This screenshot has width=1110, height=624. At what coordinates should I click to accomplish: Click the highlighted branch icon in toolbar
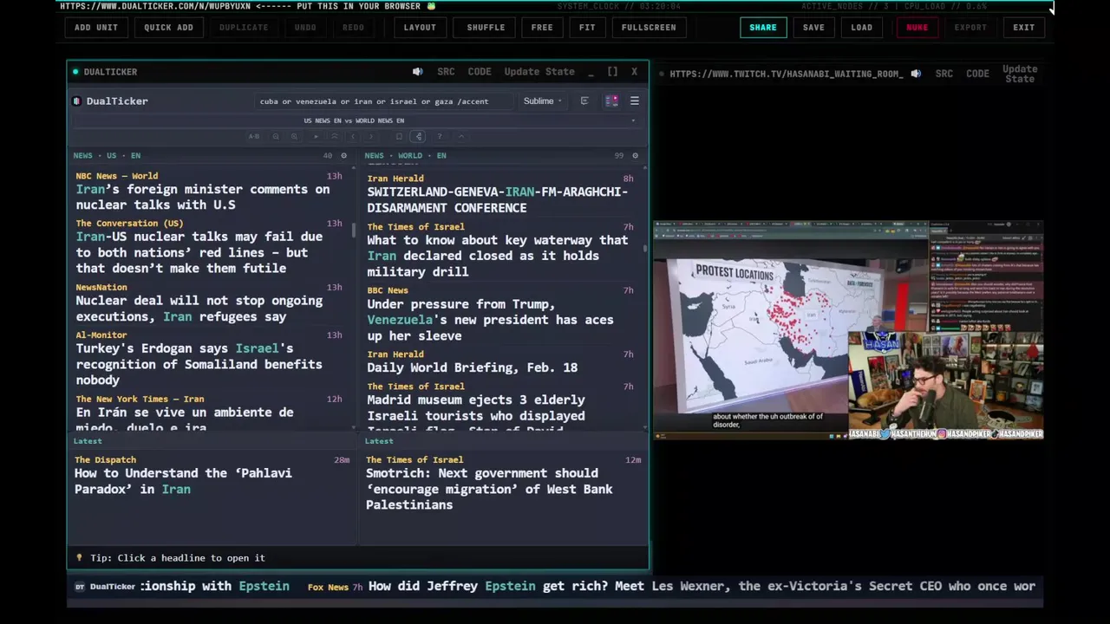pyautogui.click(x=418, y=136)
